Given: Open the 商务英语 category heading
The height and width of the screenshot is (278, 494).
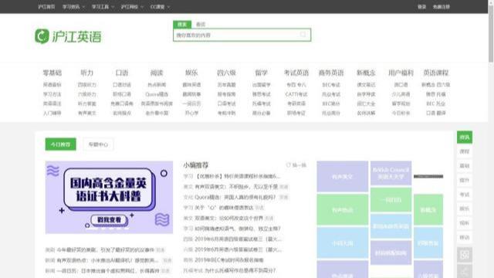Looking at the screenshot, I should tap(331, 73).
